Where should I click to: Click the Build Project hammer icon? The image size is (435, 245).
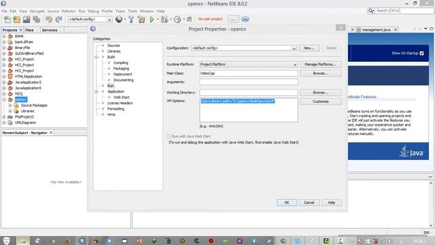131,19
